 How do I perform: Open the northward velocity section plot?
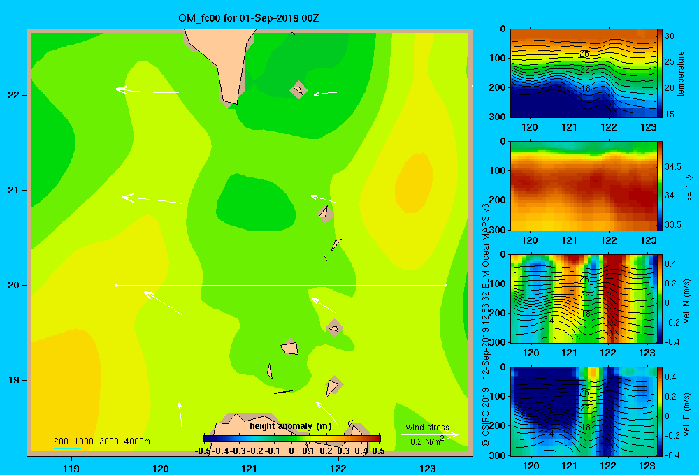coord(584,298)
